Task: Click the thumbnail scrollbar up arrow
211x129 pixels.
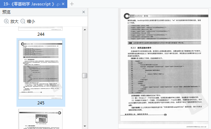Action: (x=85, y=30)
